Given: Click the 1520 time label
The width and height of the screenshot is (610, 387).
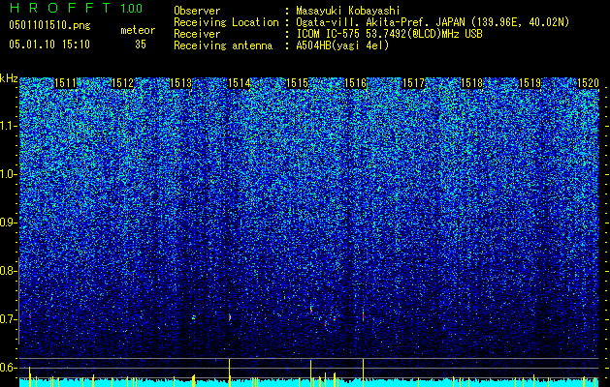Looking at the screenshot, I should point(588,83).
